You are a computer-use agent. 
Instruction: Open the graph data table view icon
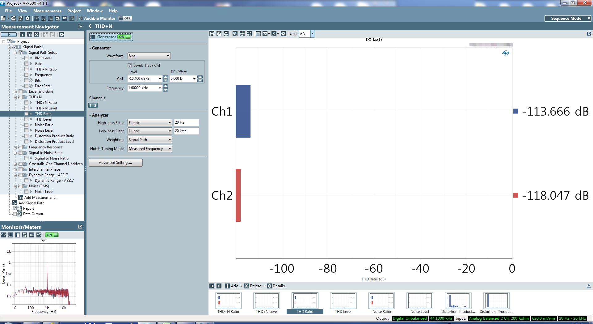click(x=258, y=34)
